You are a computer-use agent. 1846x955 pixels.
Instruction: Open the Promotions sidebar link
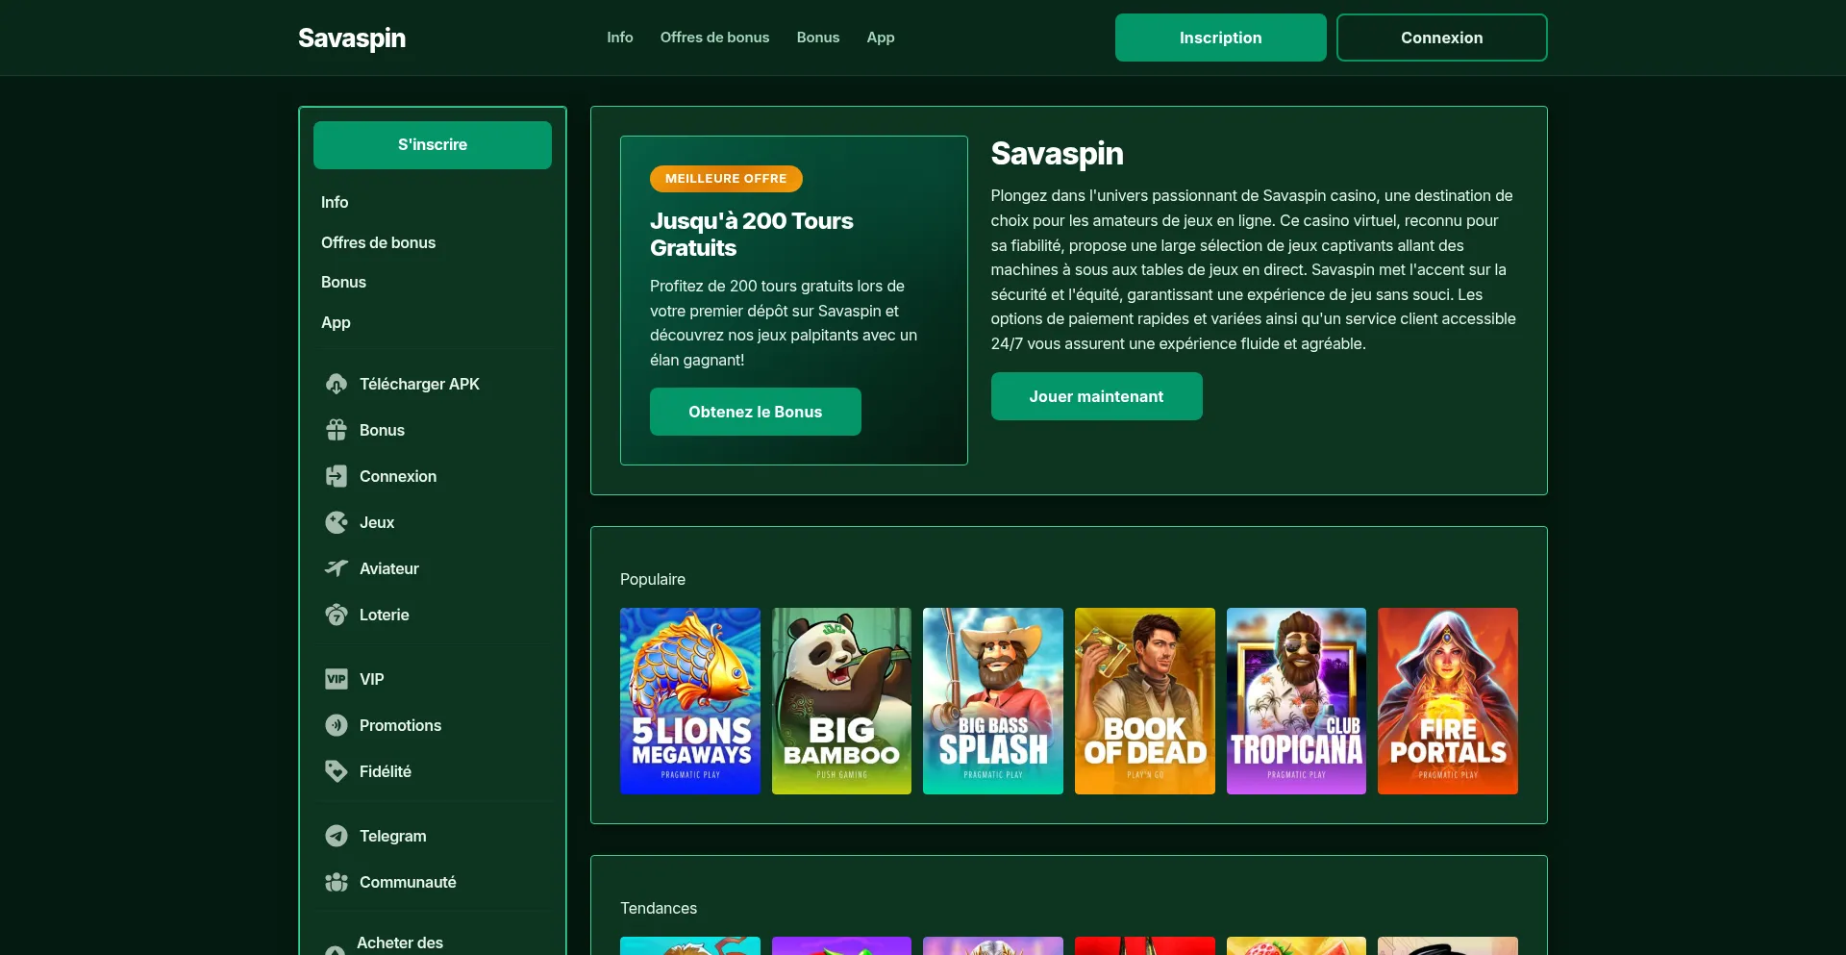coord(400,725)
